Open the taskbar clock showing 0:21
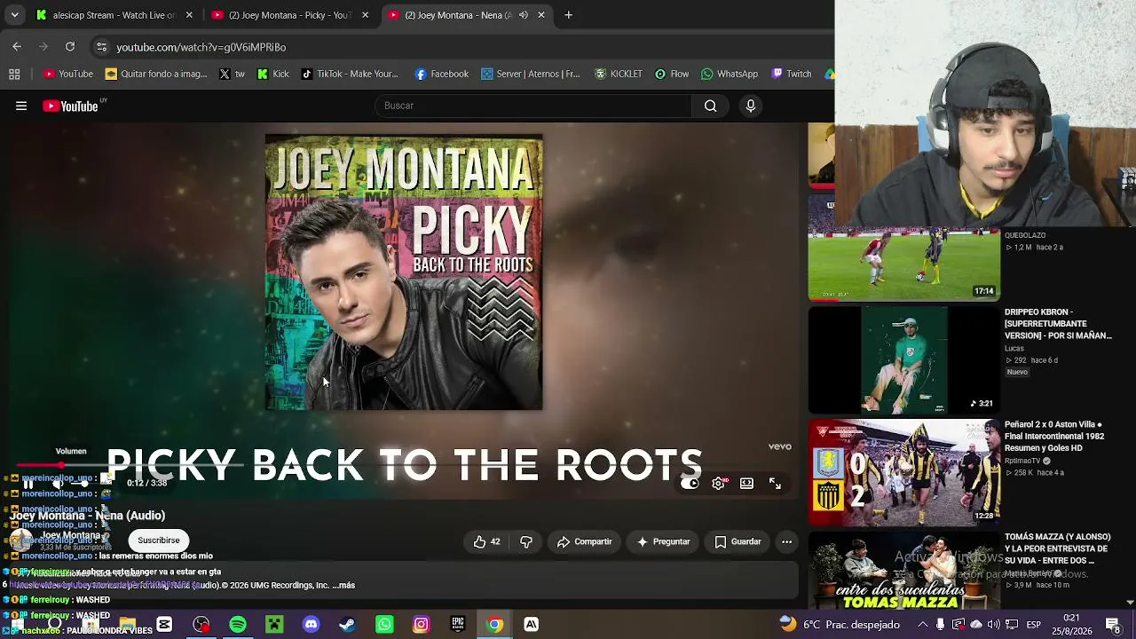The width and height of the screenshot is (1136, 639). click(1071, 624)
